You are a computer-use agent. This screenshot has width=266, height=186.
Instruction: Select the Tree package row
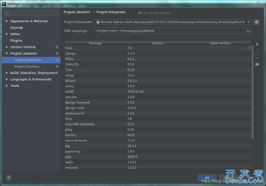158,70
